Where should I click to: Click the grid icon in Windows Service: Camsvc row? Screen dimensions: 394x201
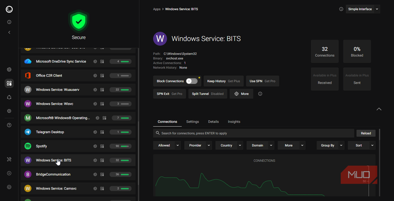[102, 188]
